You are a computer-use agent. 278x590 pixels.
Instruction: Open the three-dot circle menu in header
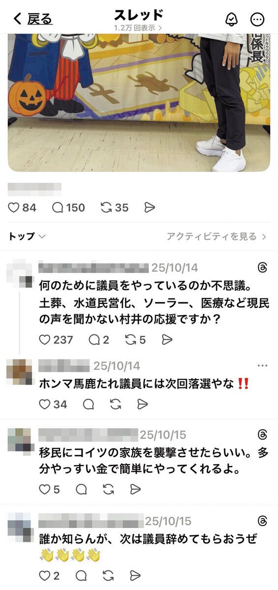(x=258, y=19)
